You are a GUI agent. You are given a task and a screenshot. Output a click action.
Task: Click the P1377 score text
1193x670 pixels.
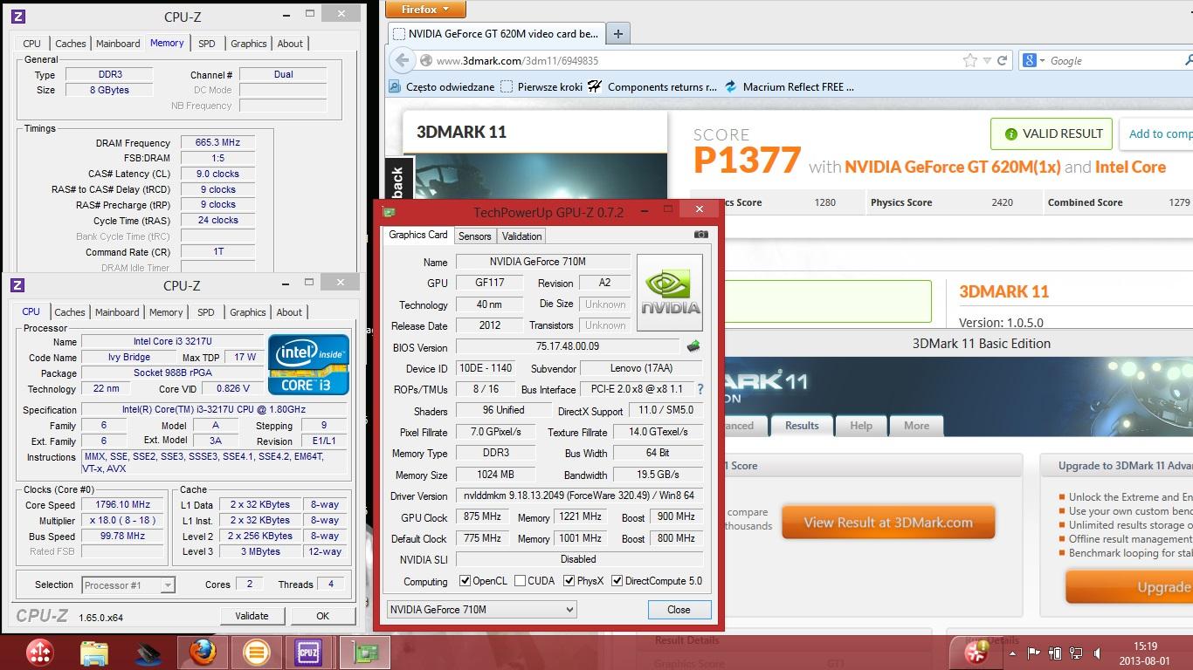[x=747, y=161]
